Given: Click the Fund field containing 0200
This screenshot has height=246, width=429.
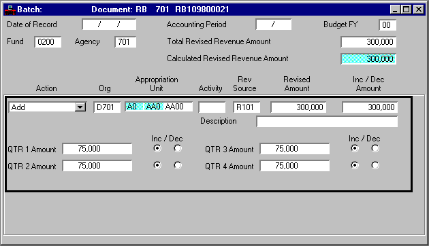Looking at the screenshot, I should click(48, 41).
